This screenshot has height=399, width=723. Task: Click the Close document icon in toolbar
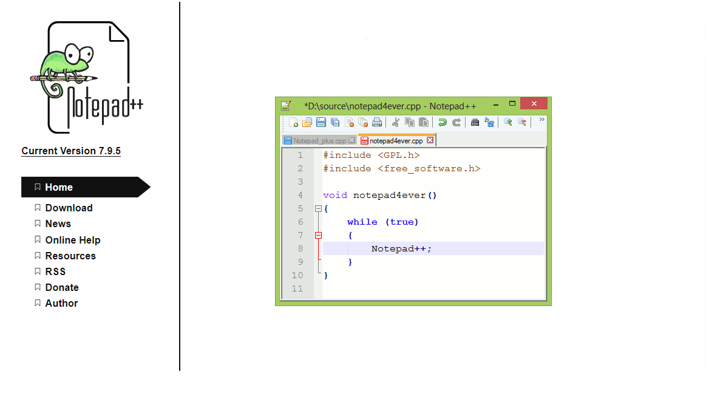(x=350, y=122)
